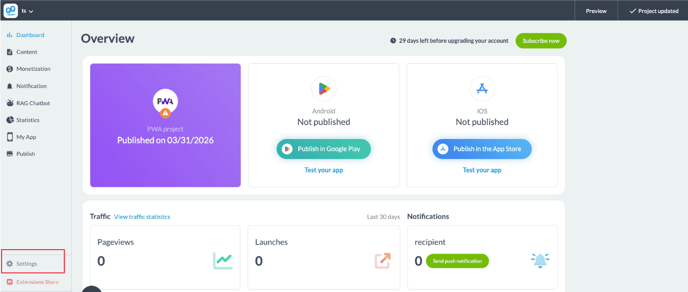Click the Launches stat card
This screenshot has width=688, height=292.
323,257
